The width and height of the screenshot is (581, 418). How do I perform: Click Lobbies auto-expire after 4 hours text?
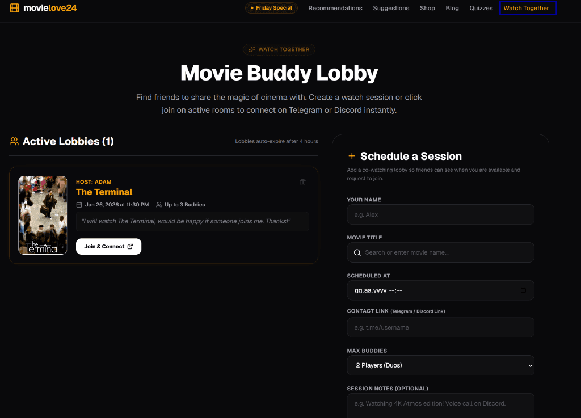pos(276,141)
